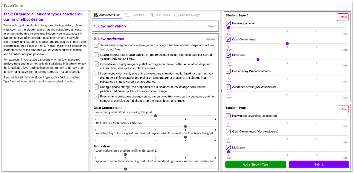Screen dimensions: 354x173
Task: Click Motivation slider handle in Student Type 2
Action: pyautogui.click(x=258, y=59)
